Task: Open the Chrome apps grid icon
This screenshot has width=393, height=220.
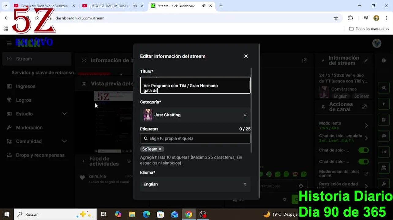Action: coord(6,28)
